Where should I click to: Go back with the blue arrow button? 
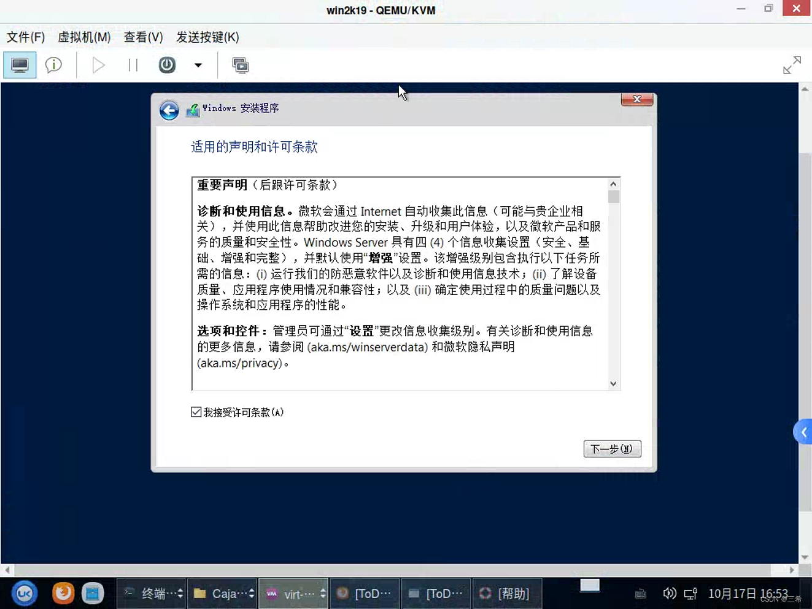[x=169, y=110]
